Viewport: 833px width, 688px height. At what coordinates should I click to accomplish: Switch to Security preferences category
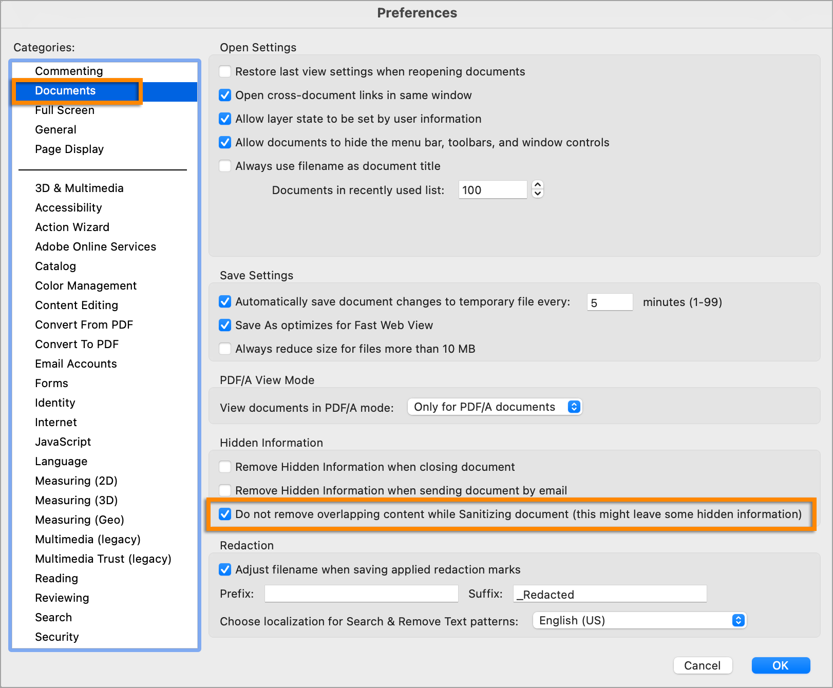click(x=57, y=637)
